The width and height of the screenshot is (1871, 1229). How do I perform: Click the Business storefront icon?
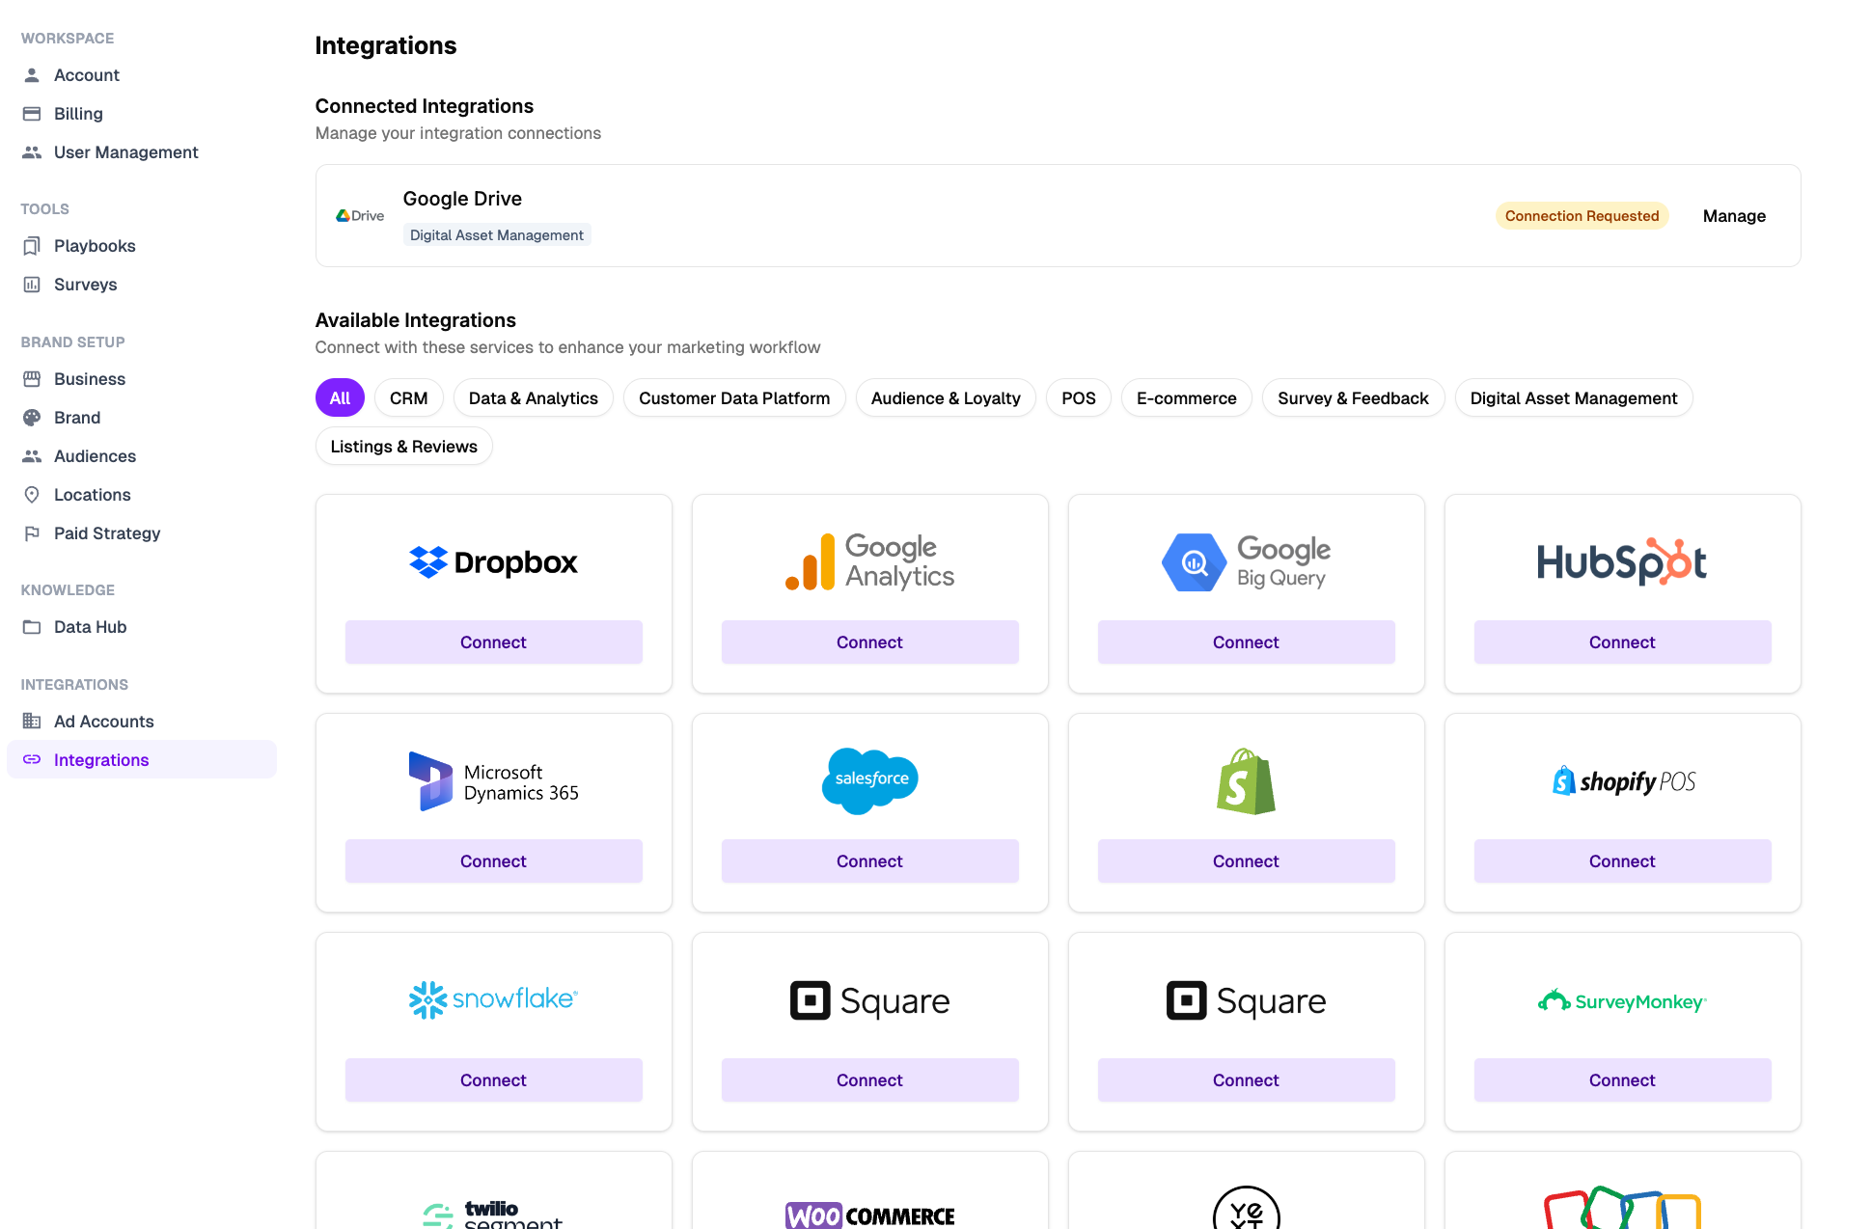pos(32,379)
